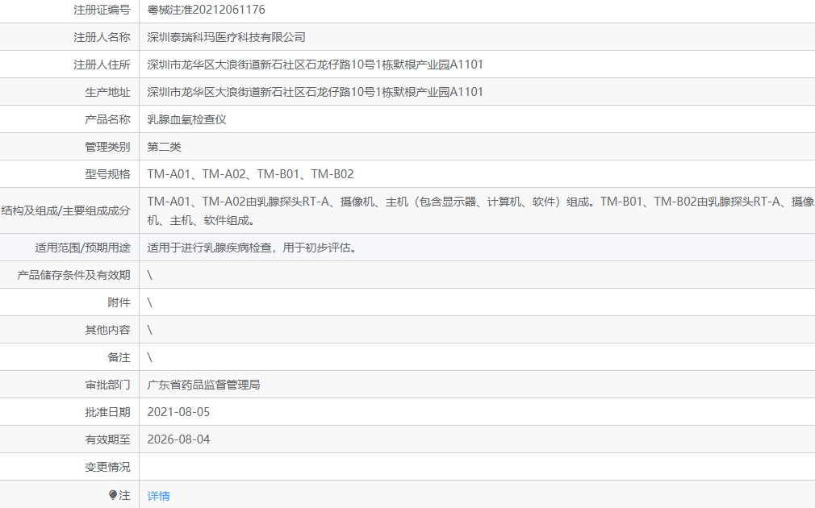Click approval department 广东省药品监督管理局
815x508 pixels.
(204, 385)
